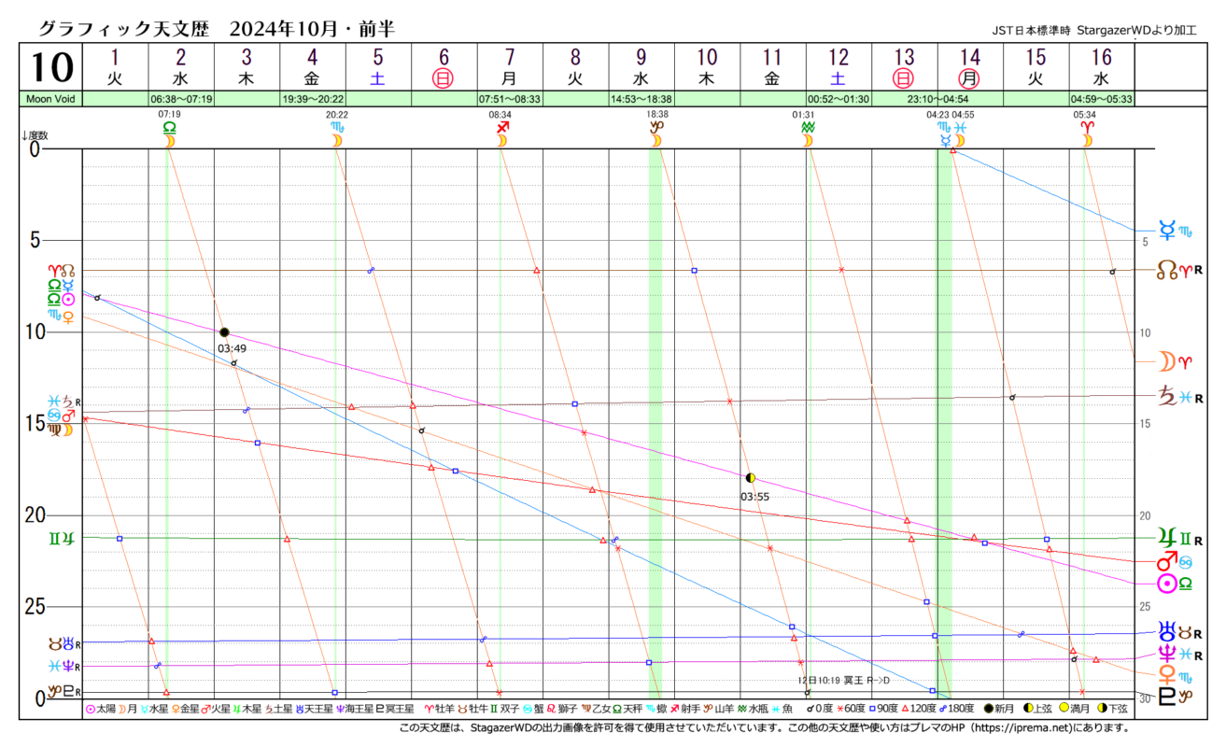Viewport: 1226px width, 747px height.
Task: Click the Moon entering Aquarius icon at 01:31
Action: (808, 134)
